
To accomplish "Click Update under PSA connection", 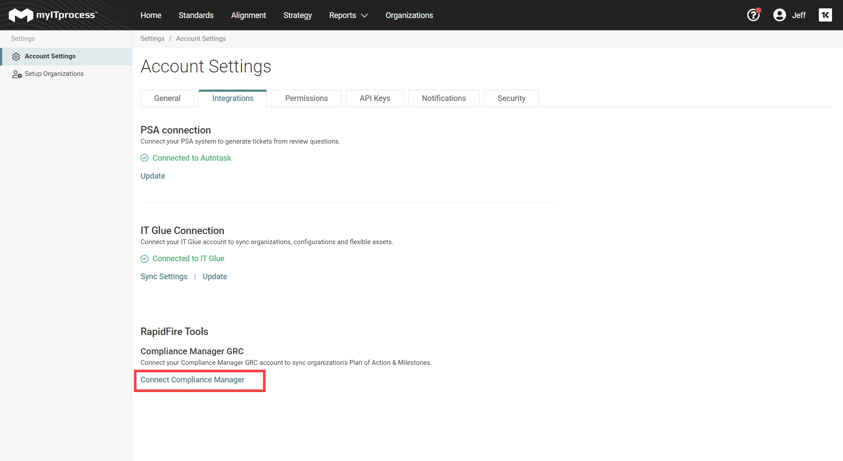I will pyautogui.click(x=153, y=176).
